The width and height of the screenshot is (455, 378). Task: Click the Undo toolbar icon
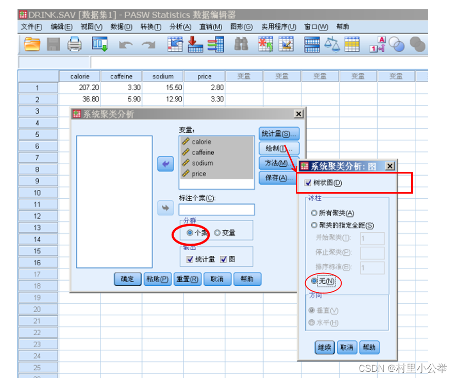(x=125, y=45)
